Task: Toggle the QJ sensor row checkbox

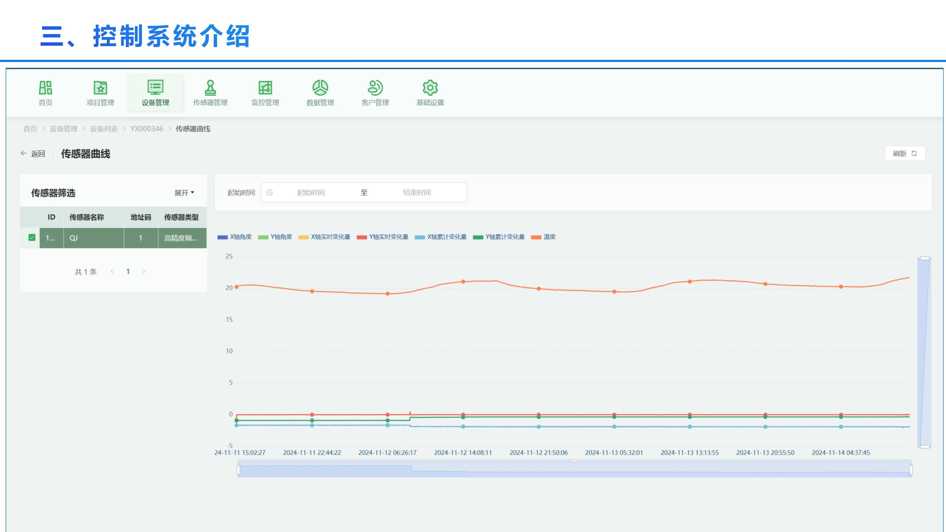Action: [x=32, y=238]
